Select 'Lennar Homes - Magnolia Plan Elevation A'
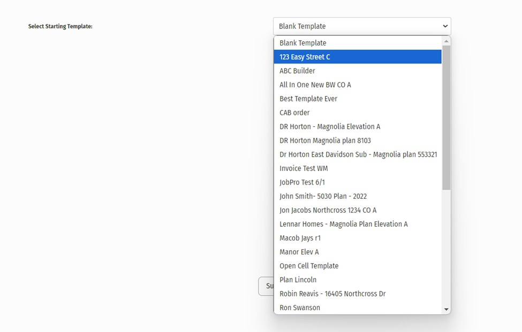Viewport: 522px width, 332px height. 343,223
